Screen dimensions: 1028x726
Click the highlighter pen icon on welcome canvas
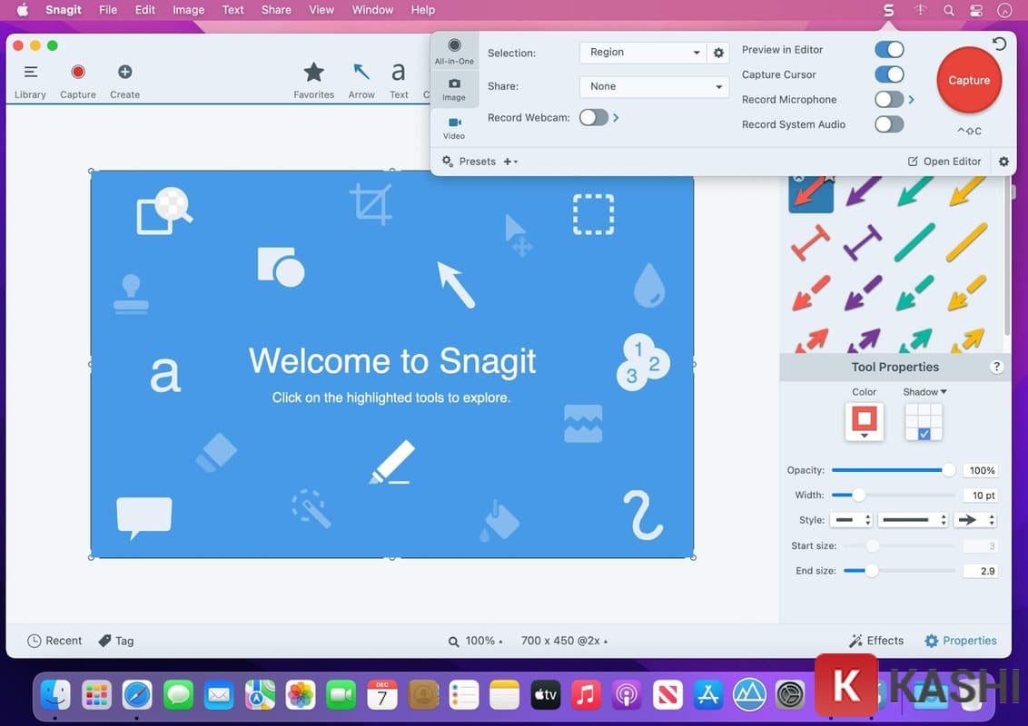(392, 462)
